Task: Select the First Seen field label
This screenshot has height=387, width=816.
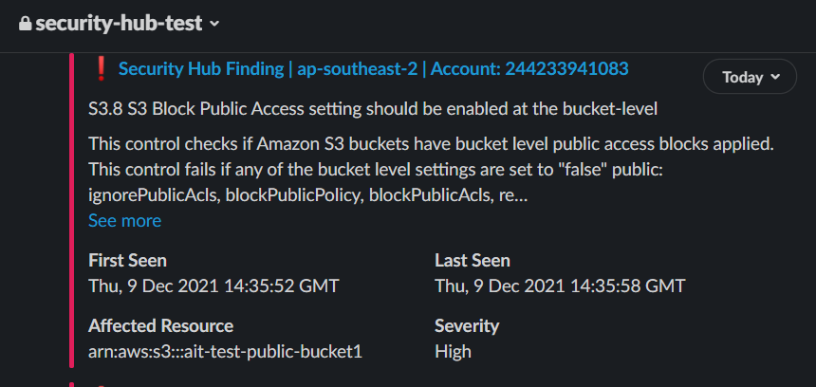Action: point(127,260)
